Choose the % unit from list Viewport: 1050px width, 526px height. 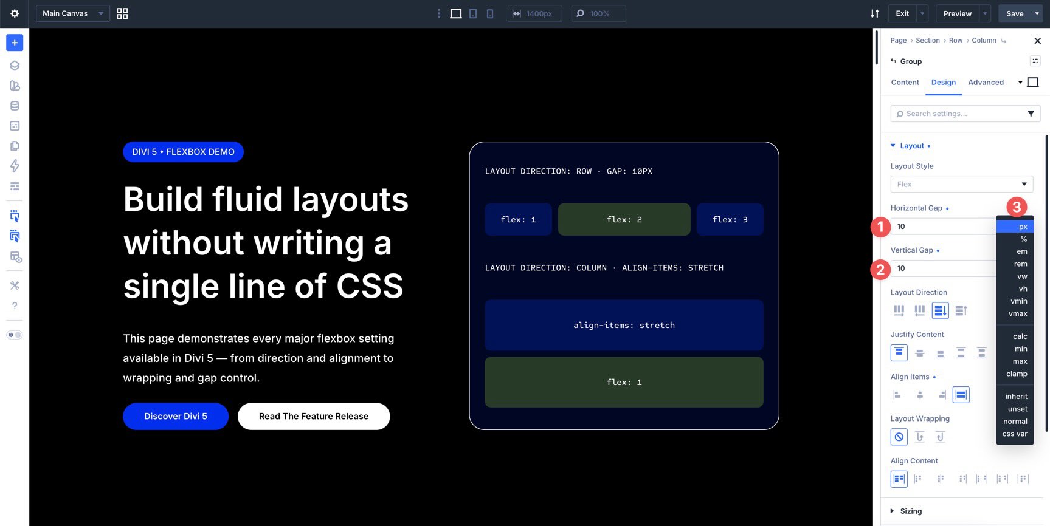1015,239
